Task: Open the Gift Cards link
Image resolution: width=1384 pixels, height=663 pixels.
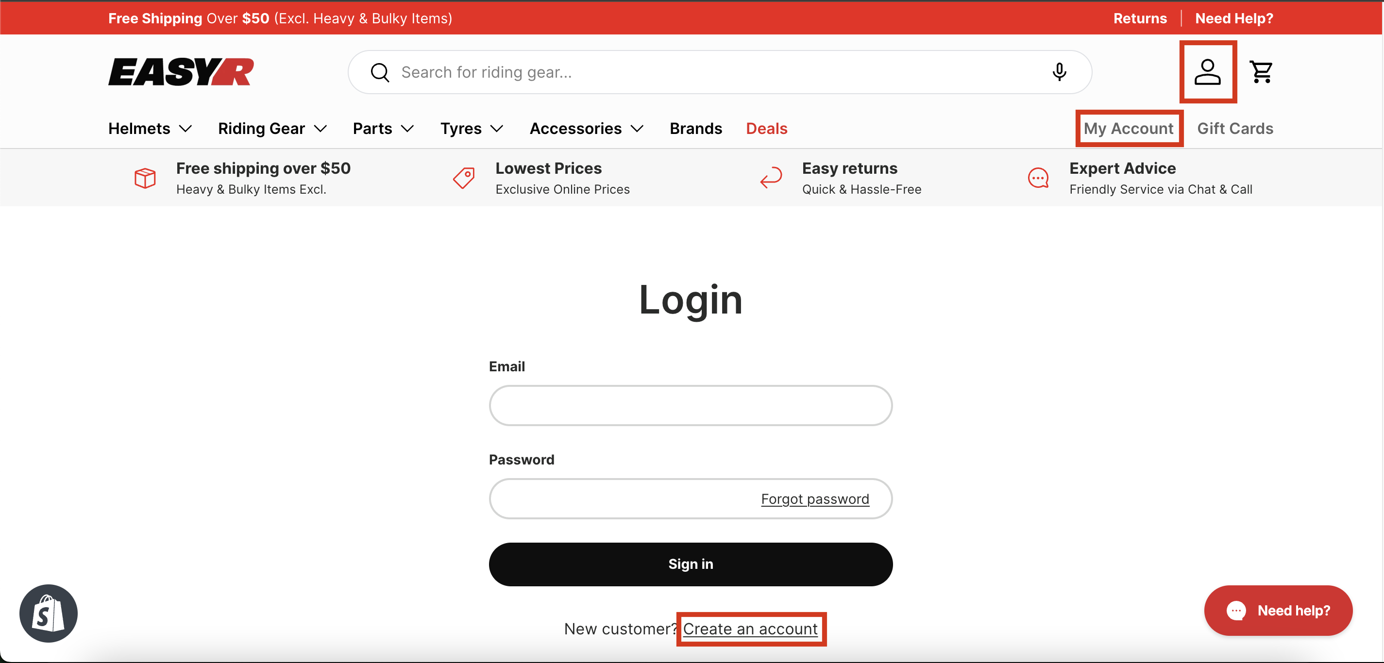Action: [x=1235, y=129]
